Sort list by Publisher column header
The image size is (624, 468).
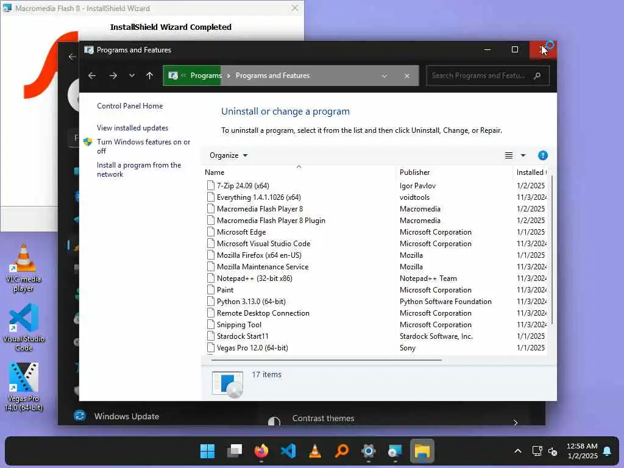414,172
